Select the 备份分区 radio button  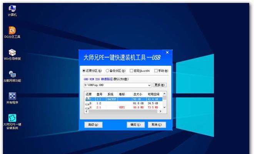[x=107, y=71]
